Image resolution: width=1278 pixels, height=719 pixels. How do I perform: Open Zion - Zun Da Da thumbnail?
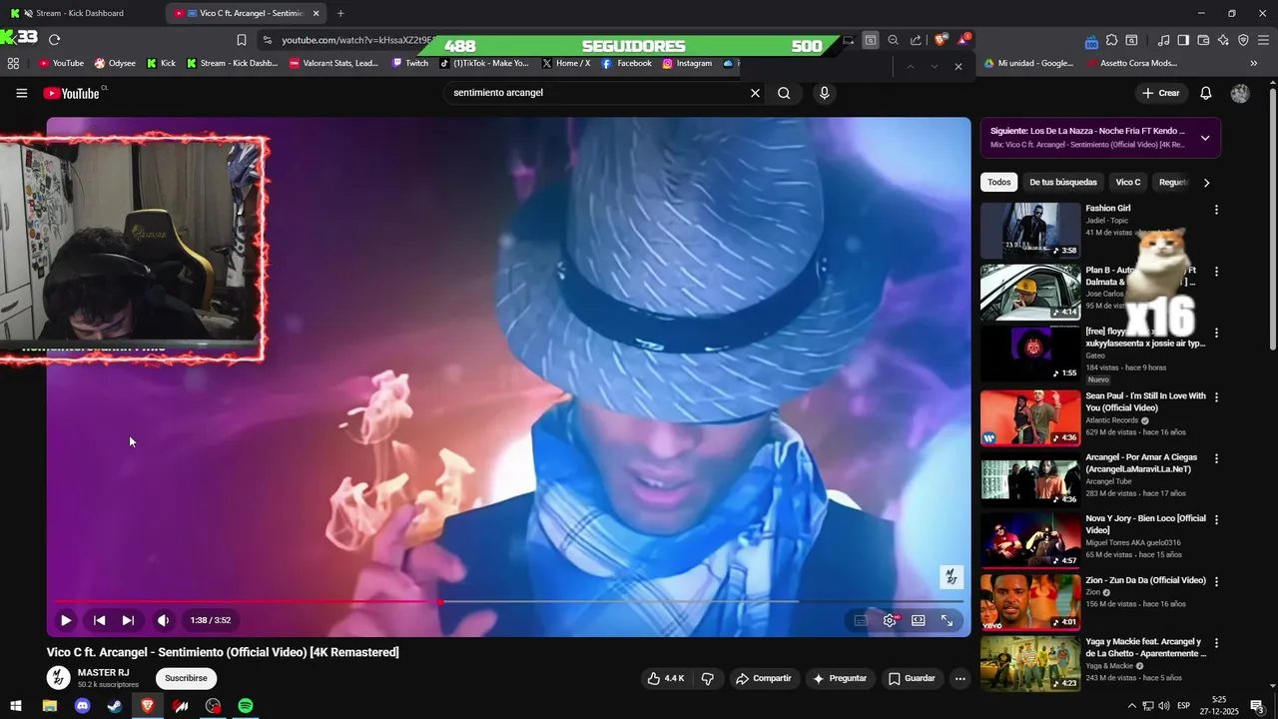coord(1030,601)
